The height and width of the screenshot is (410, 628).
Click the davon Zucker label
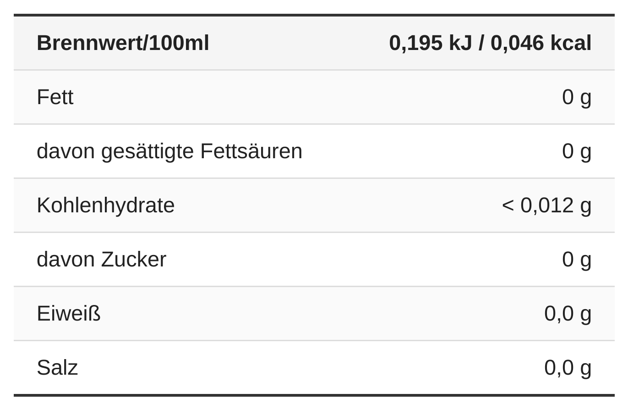(x=101, y=260)
